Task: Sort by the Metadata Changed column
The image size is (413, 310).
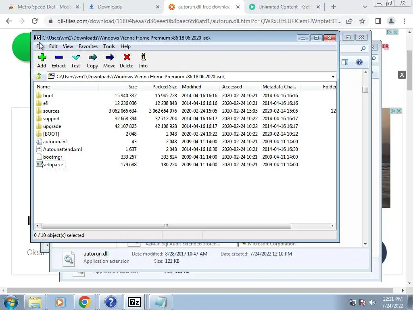Action: [x=280, y=87]
